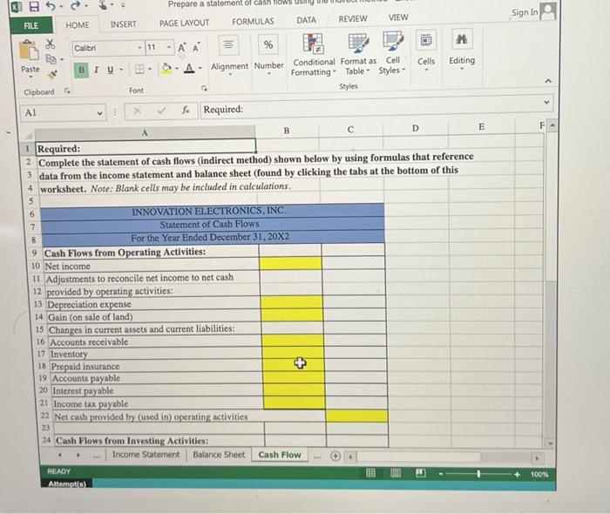Switch to the PAGE LAYOUT tab
Screen dimensions: 610x514
(x=184, y=23)
